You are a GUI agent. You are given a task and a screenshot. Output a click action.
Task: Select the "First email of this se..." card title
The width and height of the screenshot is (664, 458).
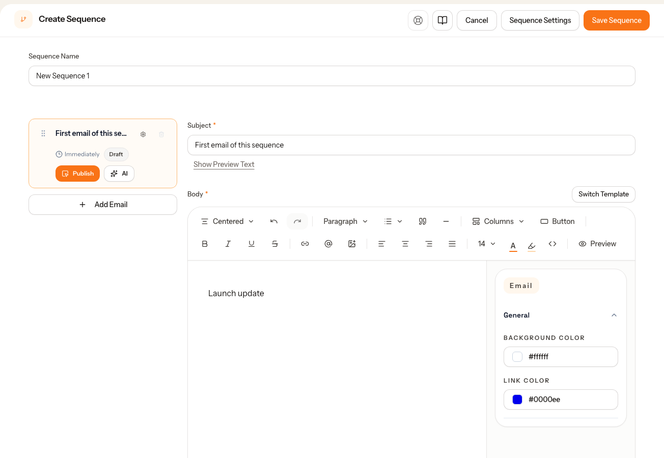click(x=91, y=133)
